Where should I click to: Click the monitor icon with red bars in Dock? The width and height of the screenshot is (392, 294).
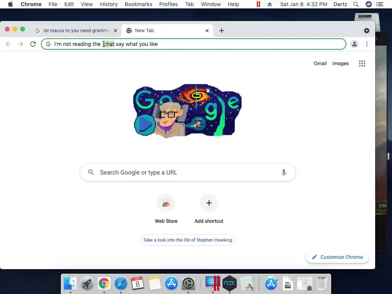tap(212, 284)
